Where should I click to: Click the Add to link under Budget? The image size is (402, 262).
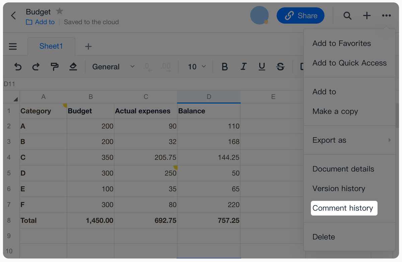coord(40,22)
